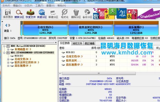
Task: Click the scrollbar left arrow under table
Action: point(60,73)
